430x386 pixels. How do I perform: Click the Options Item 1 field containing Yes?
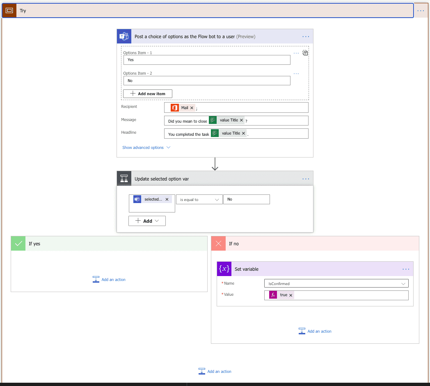207,60
